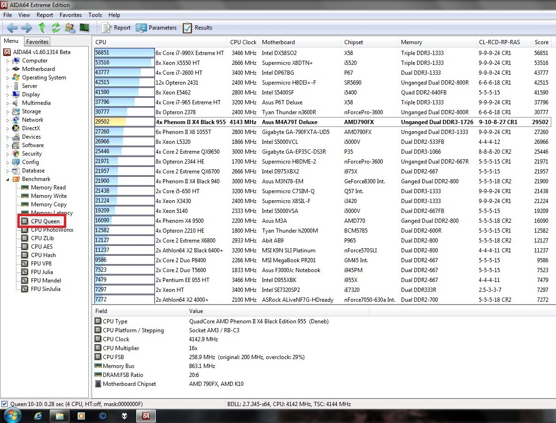Click the Forward navigation arrow
Viewport: 556px width, 423px height.
click(27, 28)
